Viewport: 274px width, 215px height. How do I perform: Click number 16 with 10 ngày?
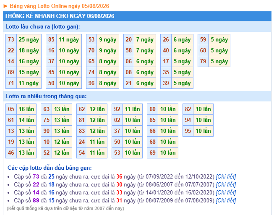(x=51, y=50)
